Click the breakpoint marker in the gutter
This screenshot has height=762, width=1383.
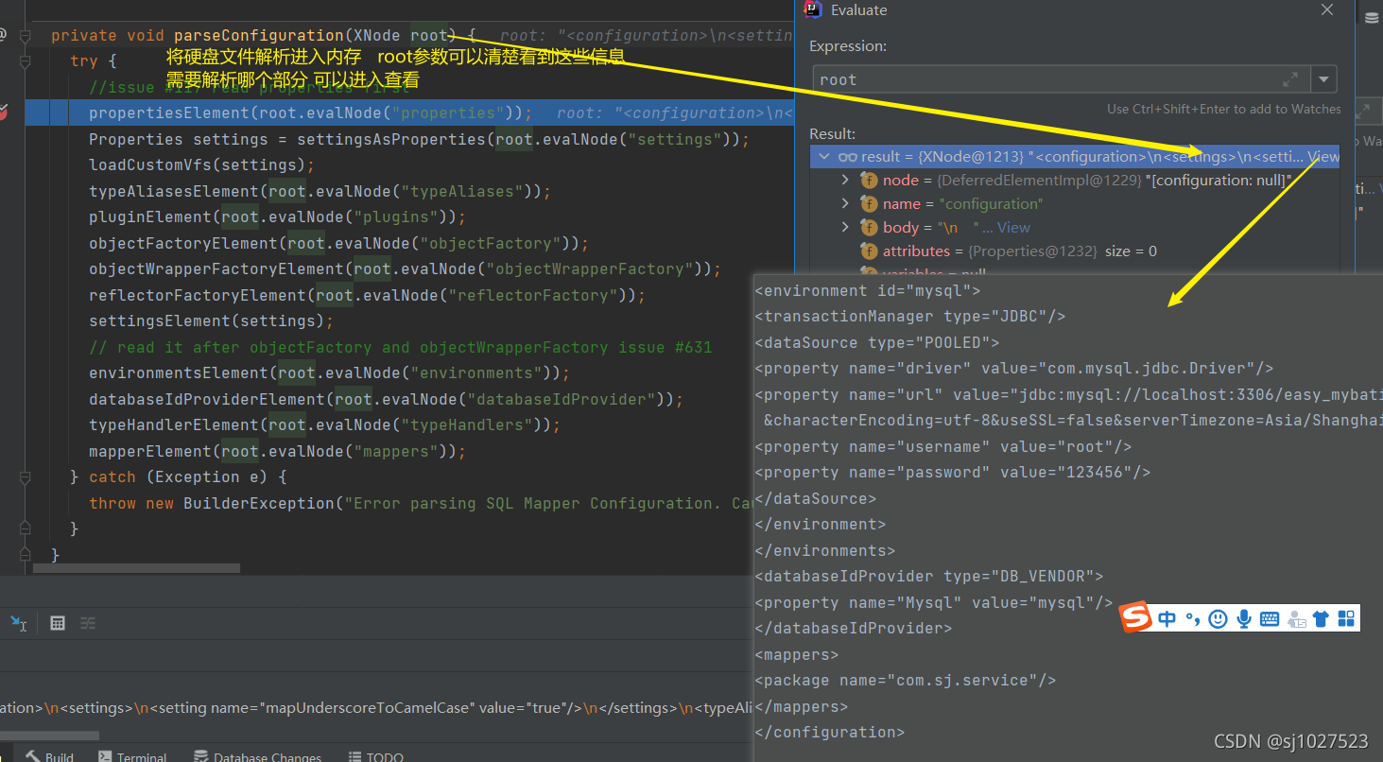click(x=3, y=113)
